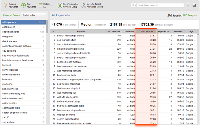The height and width of the screenshot is (128, 200).
Task: Select the 'backlink checker' keyword group
Action: pyautogui.click(x=23, y=32)
